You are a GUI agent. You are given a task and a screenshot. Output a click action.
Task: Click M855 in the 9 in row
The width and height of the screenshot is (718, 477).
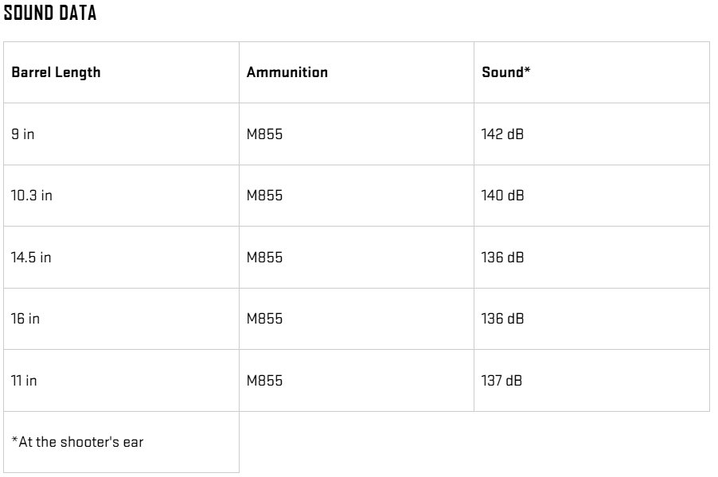[264, 134]
